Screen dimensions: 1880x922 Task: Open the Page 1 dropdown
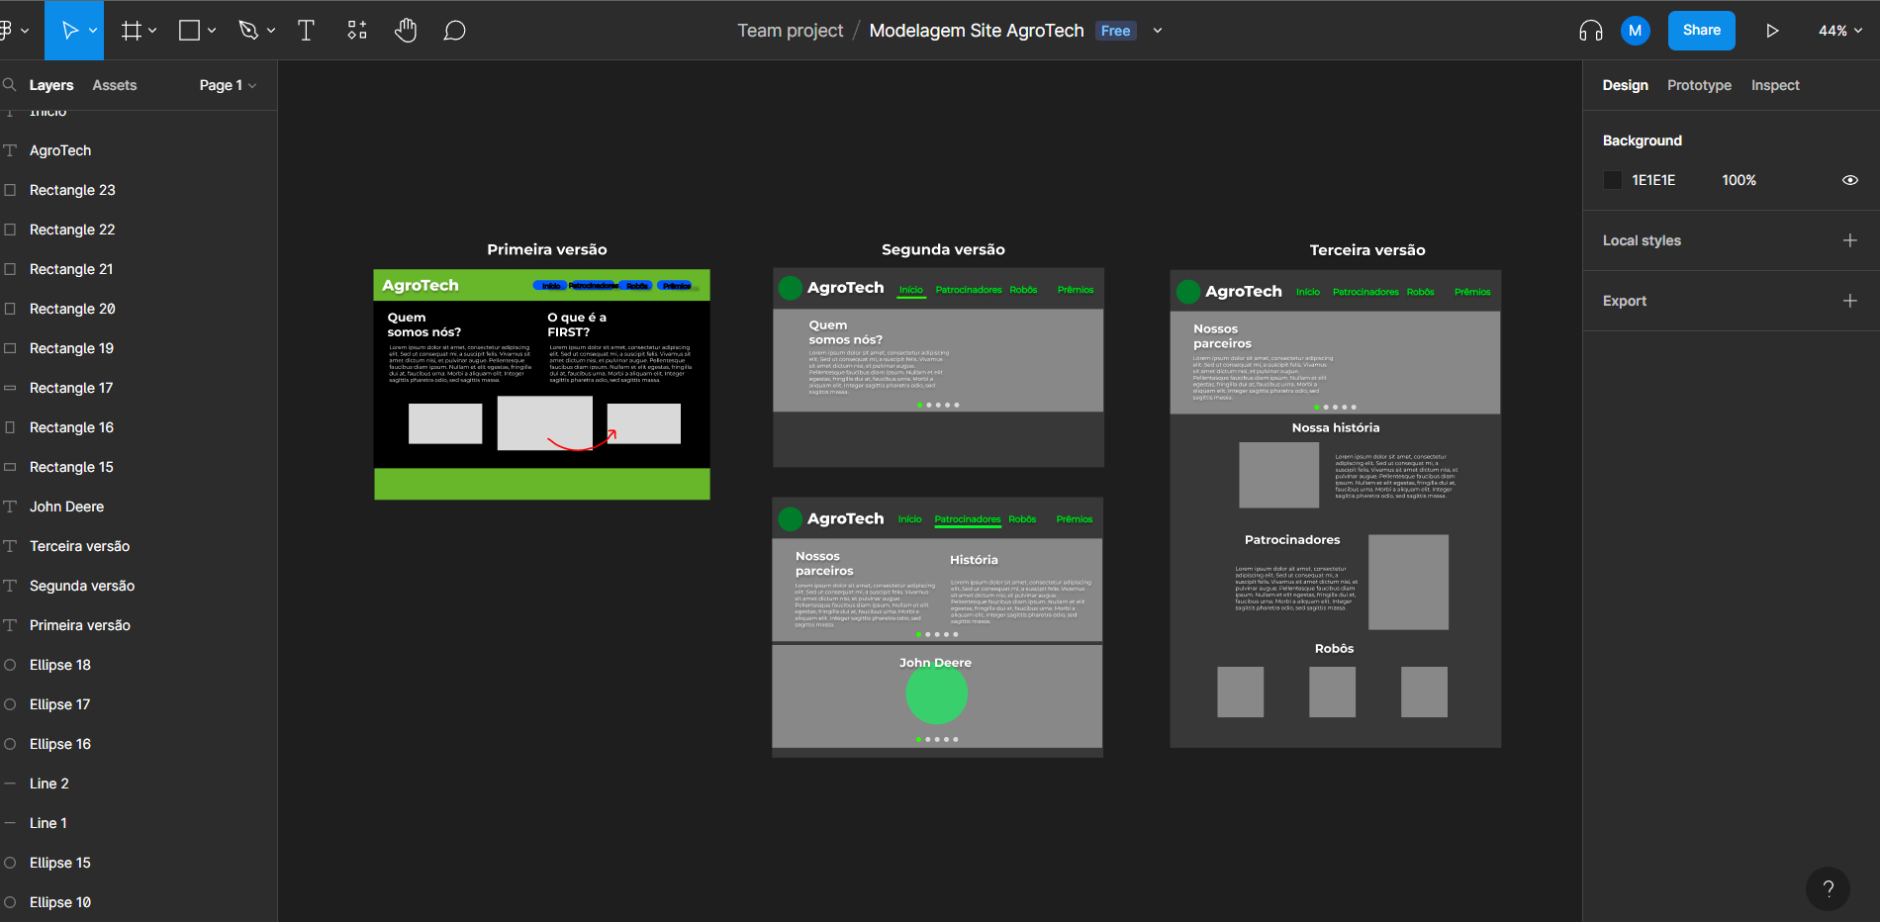coord(227,85)
